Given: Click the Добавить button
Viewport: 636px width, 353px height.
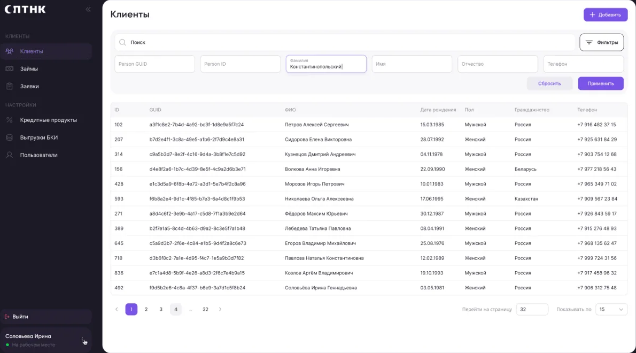Looking at the screenshot, I should pyautogui.click(x=606, y=14).
